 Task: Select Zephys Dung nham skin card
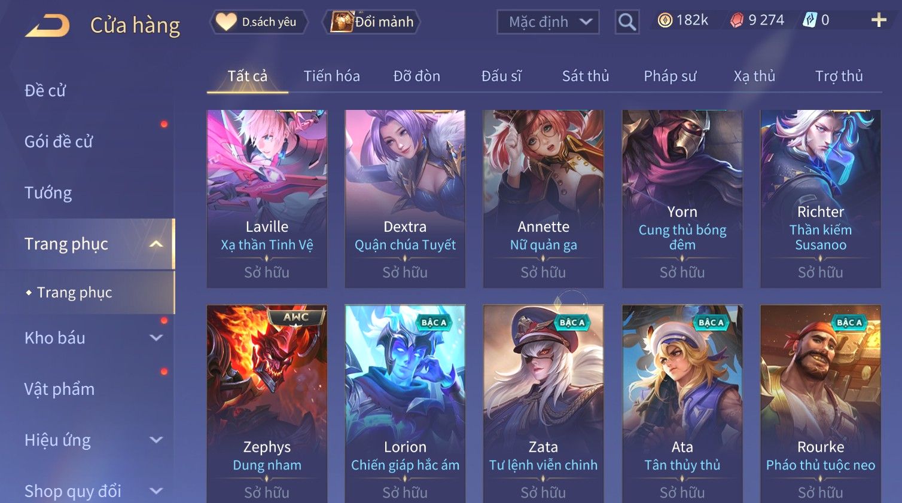click(267, 404)
